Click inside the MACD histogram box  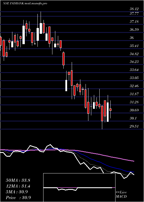79,188
